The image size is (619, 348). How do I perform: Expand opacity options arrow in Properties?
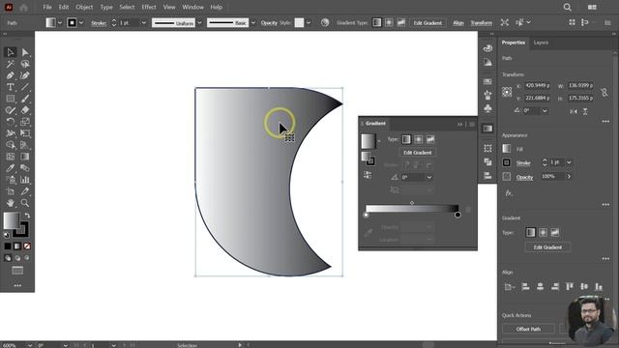click(569, 176)
